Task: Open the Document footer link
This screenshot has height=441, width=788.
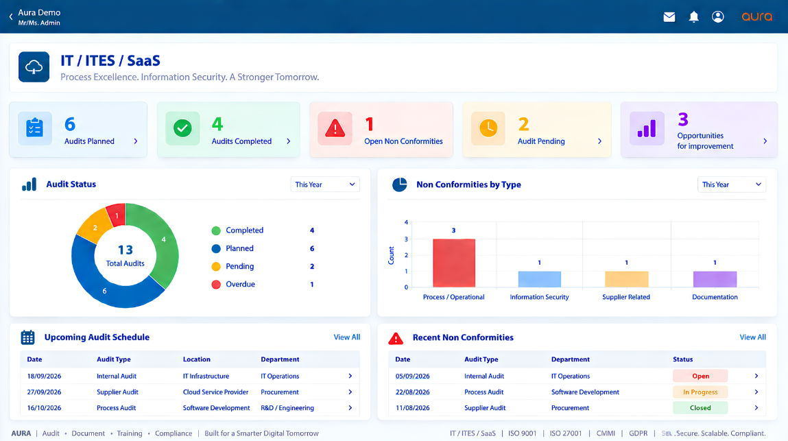Action: [88, 433]
